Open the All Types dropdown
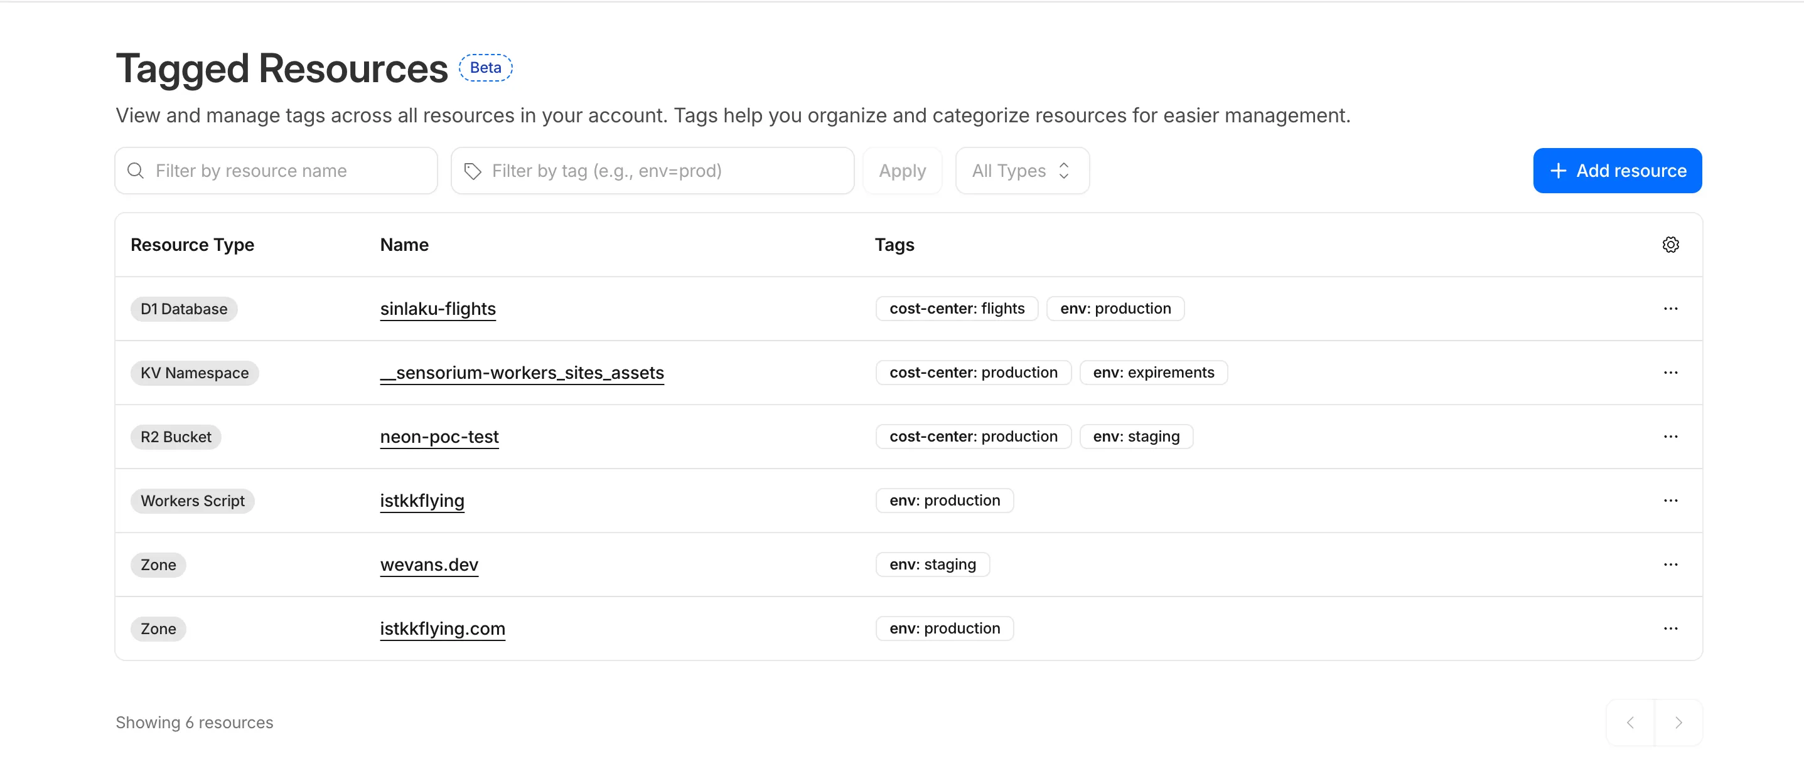This screenshot has height=774, width=1804. tap(1021, 170)
